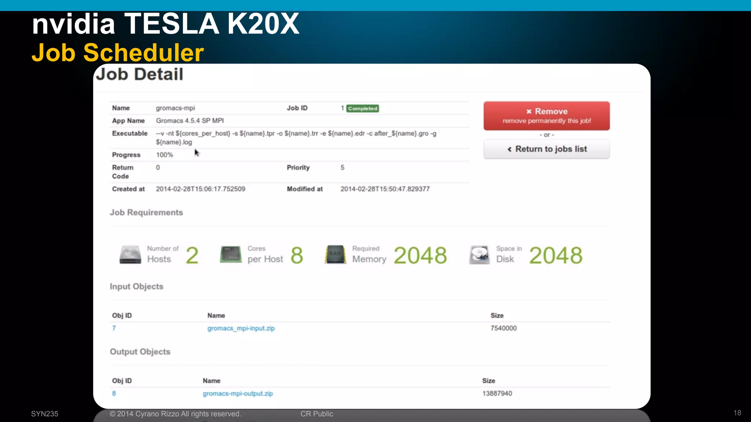Image resolution: width=751 pixels, height=422 pixels.
Task: Click the Hosts server icon
Action: click(x=130, y=255)
